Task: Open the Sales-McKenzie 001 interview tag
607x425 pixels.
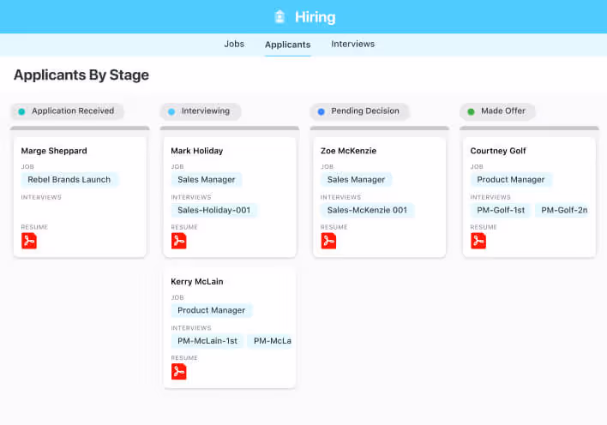Action: pos(367,210)
